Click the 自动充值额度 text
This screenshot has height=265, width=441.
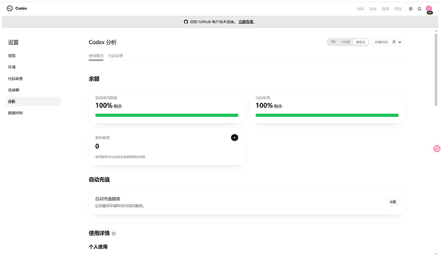click(108, 199)
